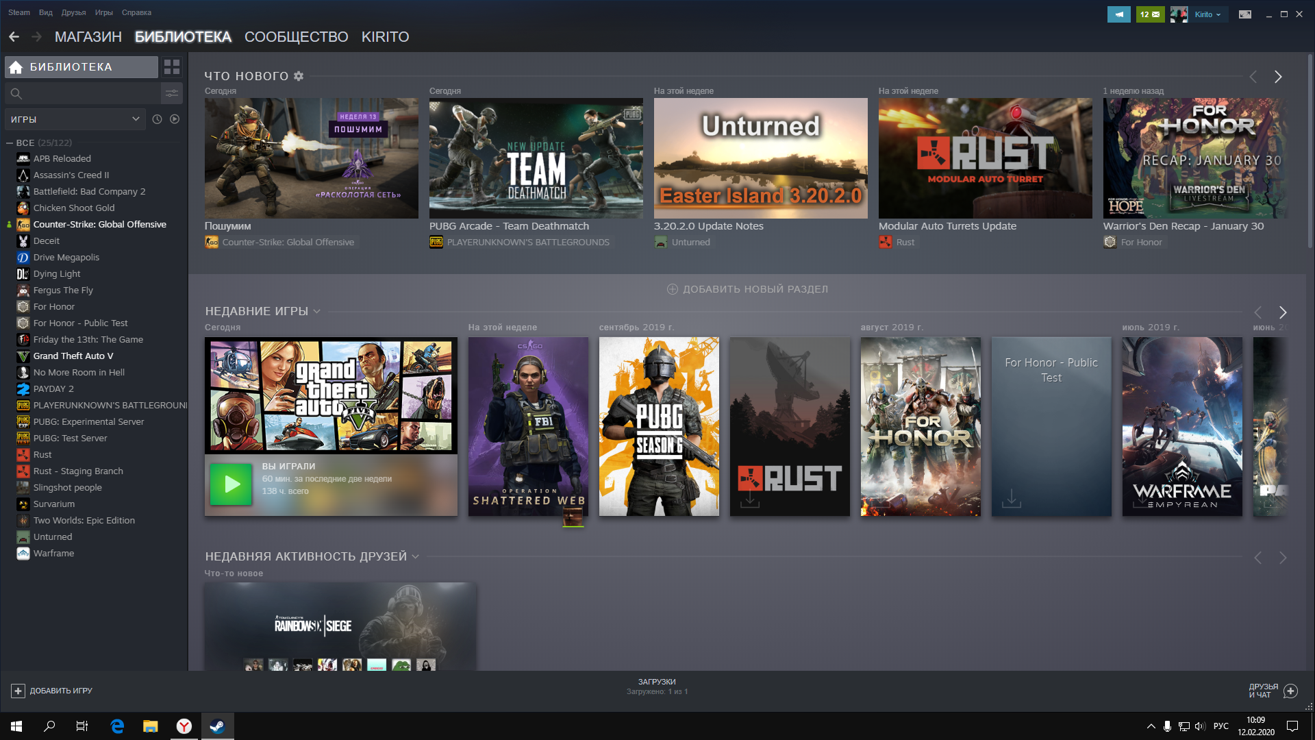The height and width of the screenshot is (740, 1315).
Task: Open the Rust Modular Auto Turrets news
Action: coord(985,158)
